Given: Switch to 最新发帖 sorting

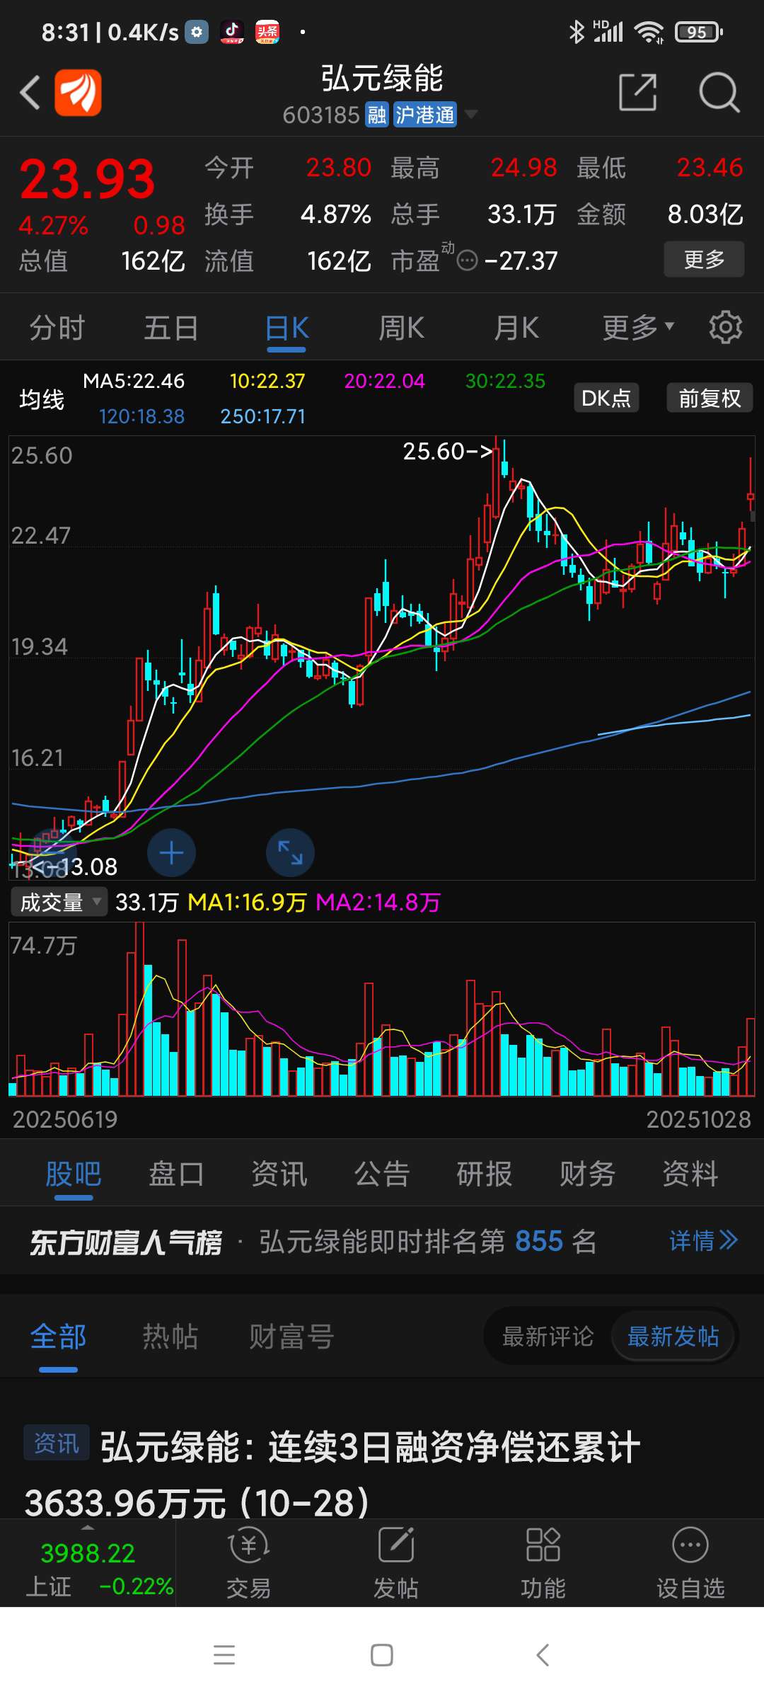Looking at the screenshot, I should click(x=673, y=1337).
